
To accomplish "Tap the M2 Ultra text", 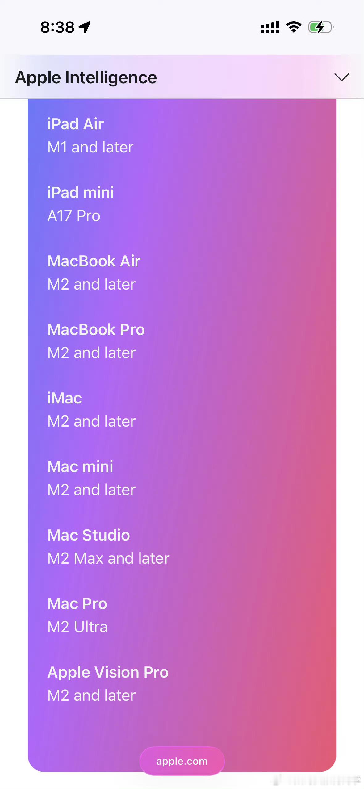I will (77, 627).
